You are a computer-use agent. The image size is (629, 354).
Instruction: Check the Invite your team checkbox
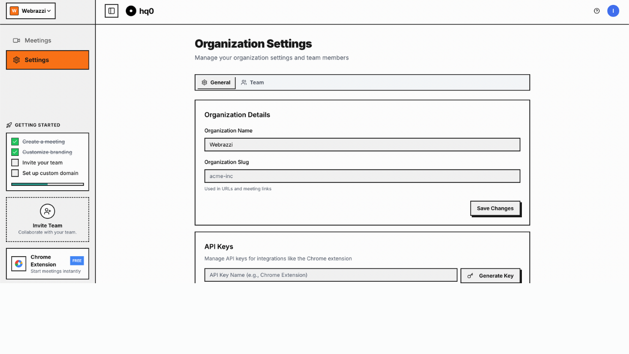(x=14, y=162)
